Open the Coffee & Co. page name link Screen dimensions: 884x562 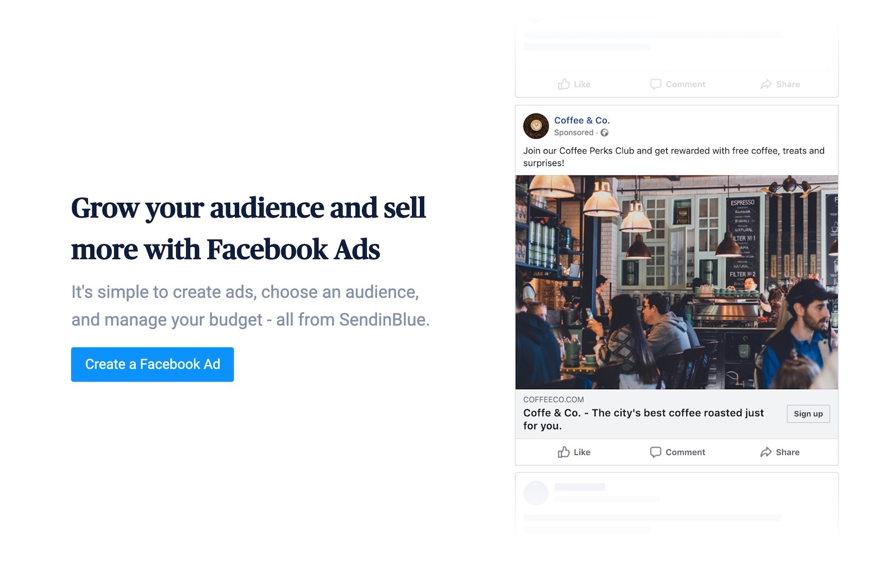tap(582, 120)
